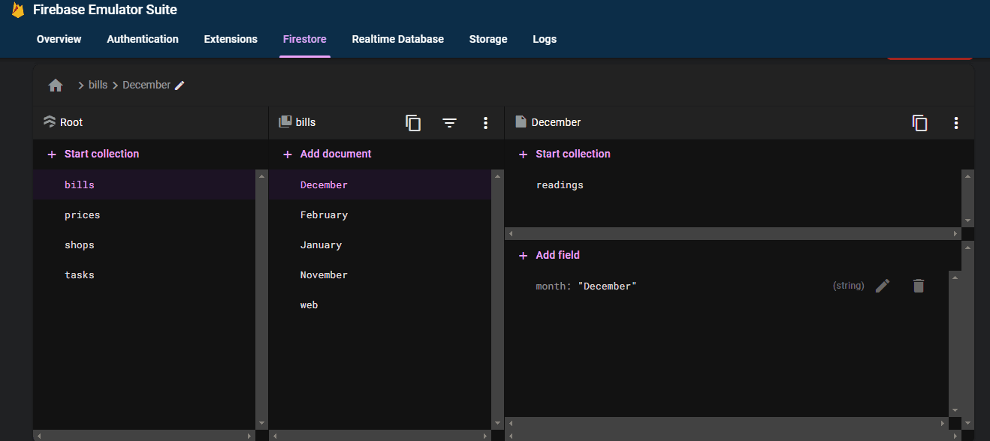Open the shops collection
The image size is (990, 441).
tap(144, 244)
